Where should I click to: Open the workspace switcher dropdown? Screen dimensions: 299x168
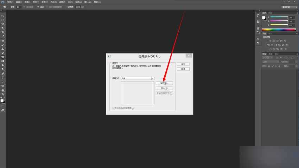[290, 7]
